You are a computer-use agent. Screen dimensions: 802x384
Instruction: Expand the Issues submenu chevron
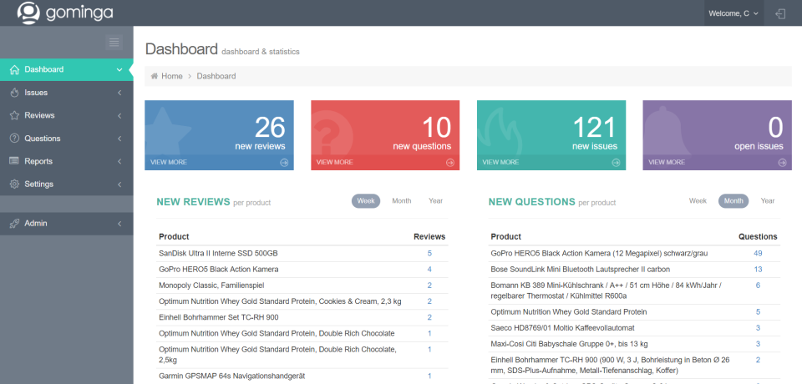click(119, 93)
